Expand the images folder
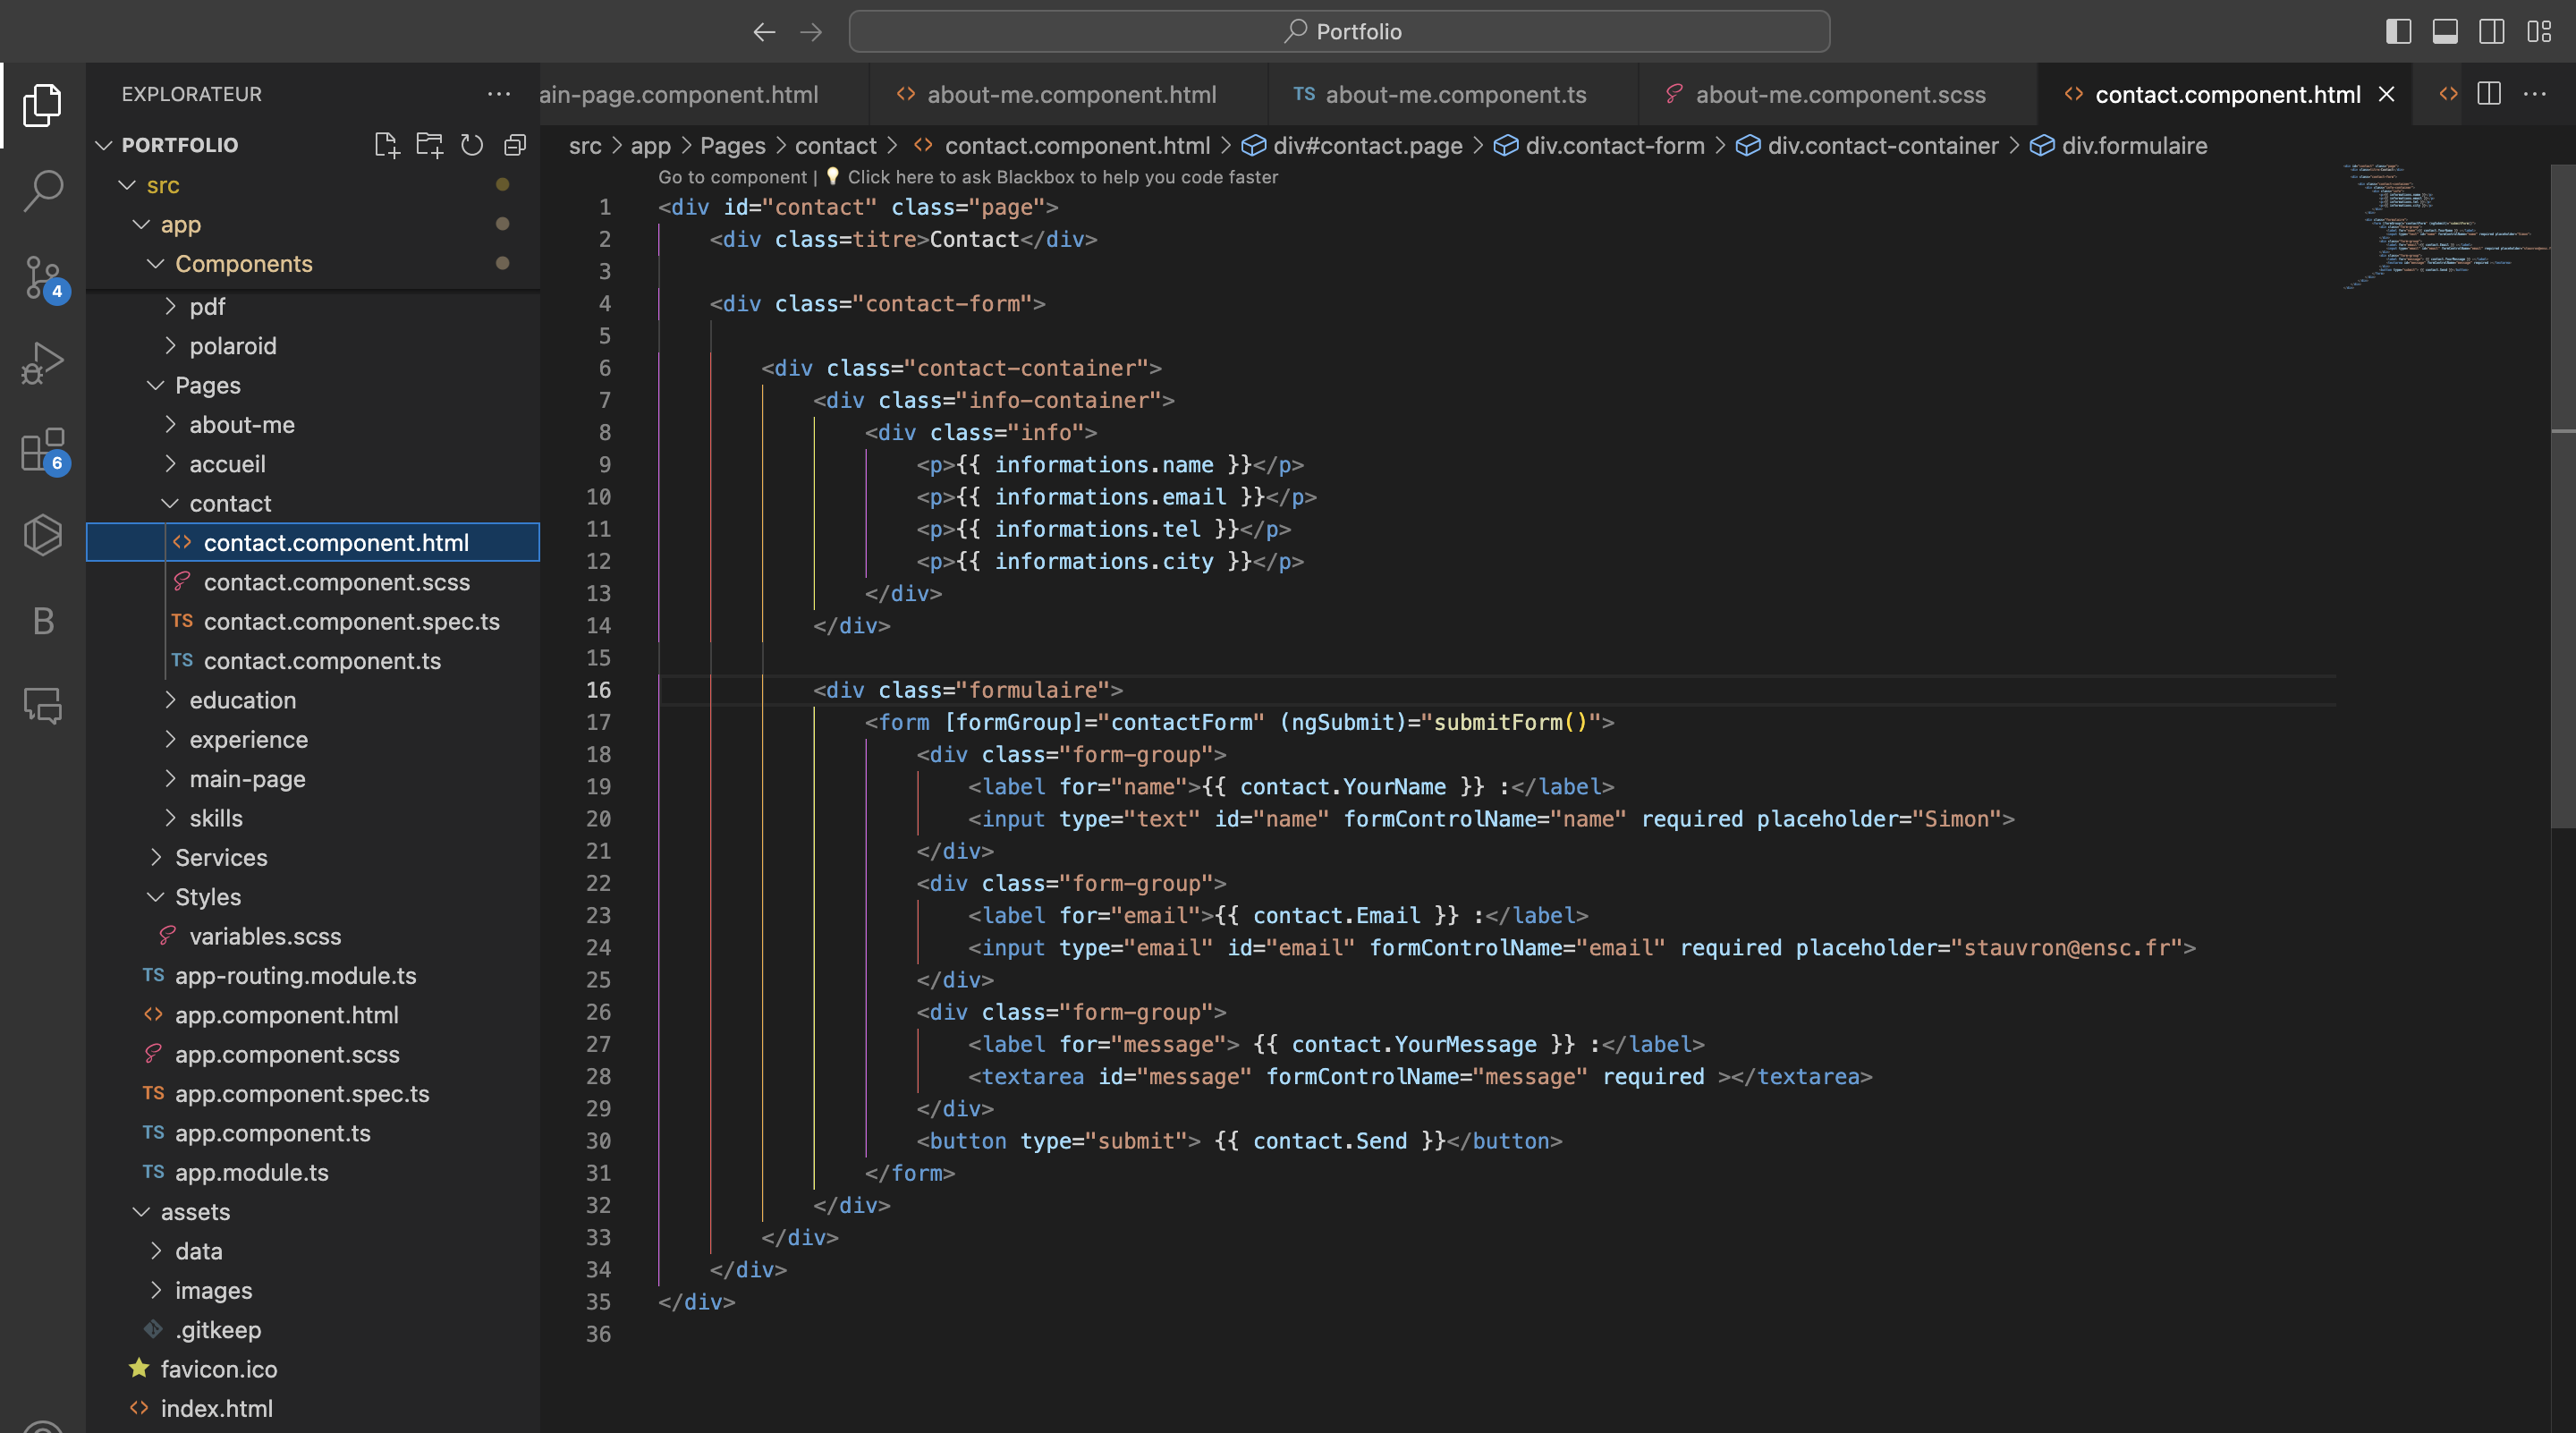2576x1433 pixels. (x=156, y=1290)
